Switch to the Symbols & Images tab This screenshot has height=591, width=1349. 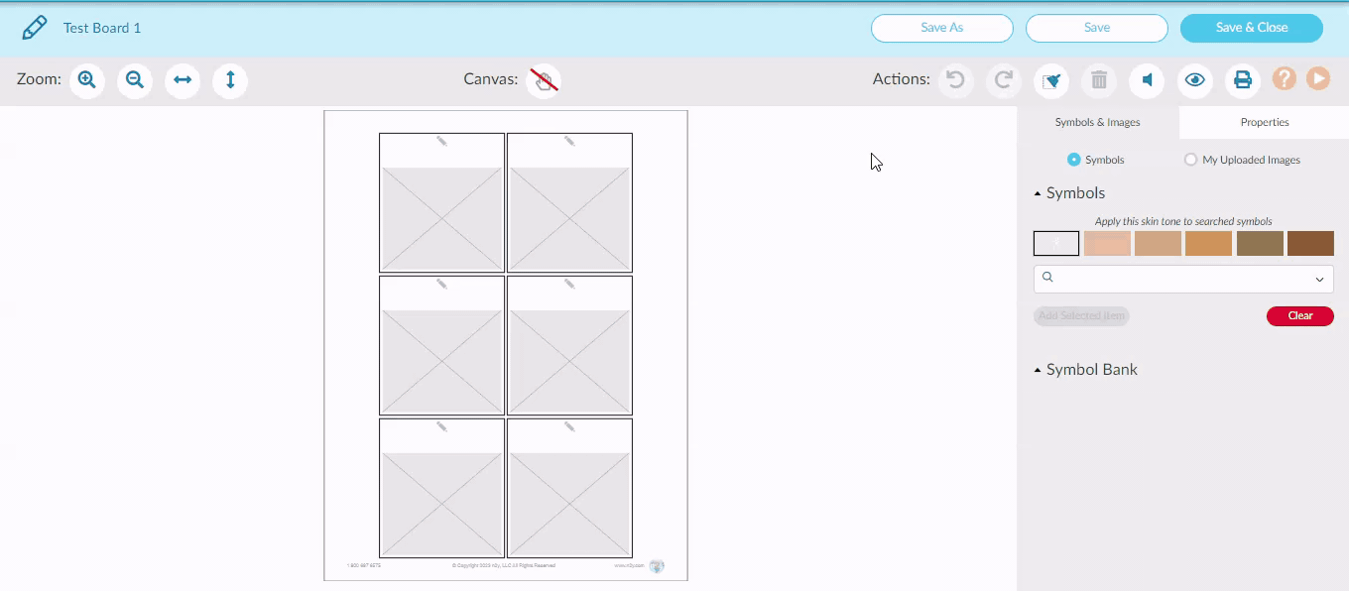1098,122
